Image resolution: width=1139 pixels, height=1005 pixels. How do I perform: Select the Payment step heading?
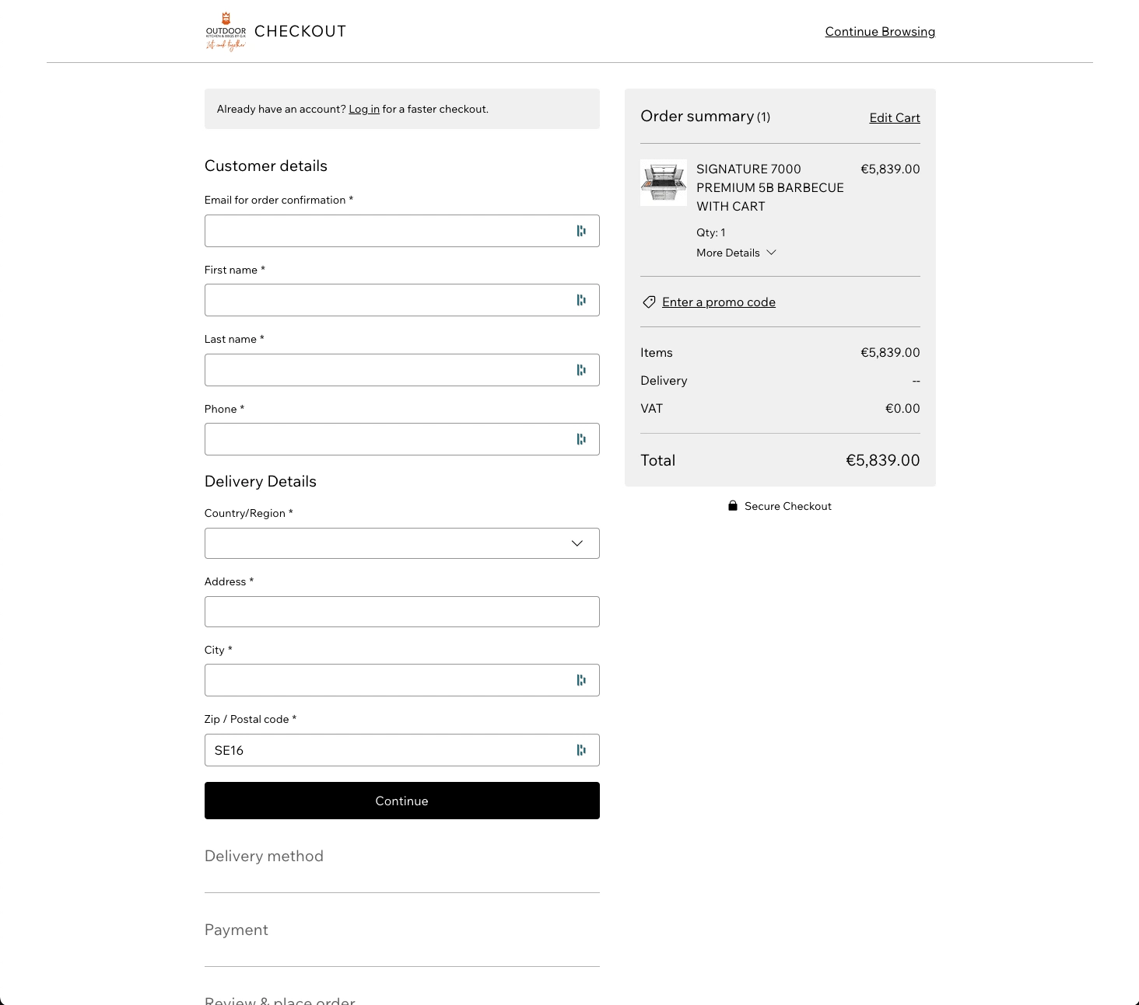(237, 930)
